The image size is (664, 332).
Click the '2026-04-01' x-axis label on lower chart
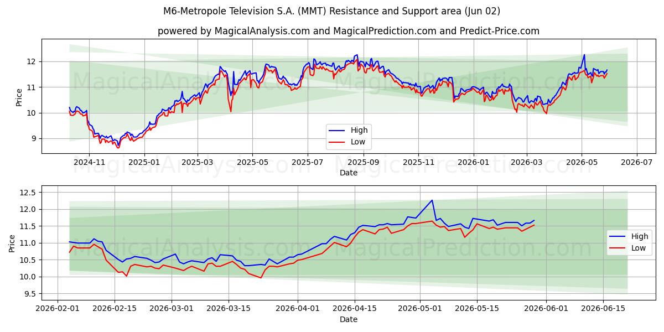[298, 308]
